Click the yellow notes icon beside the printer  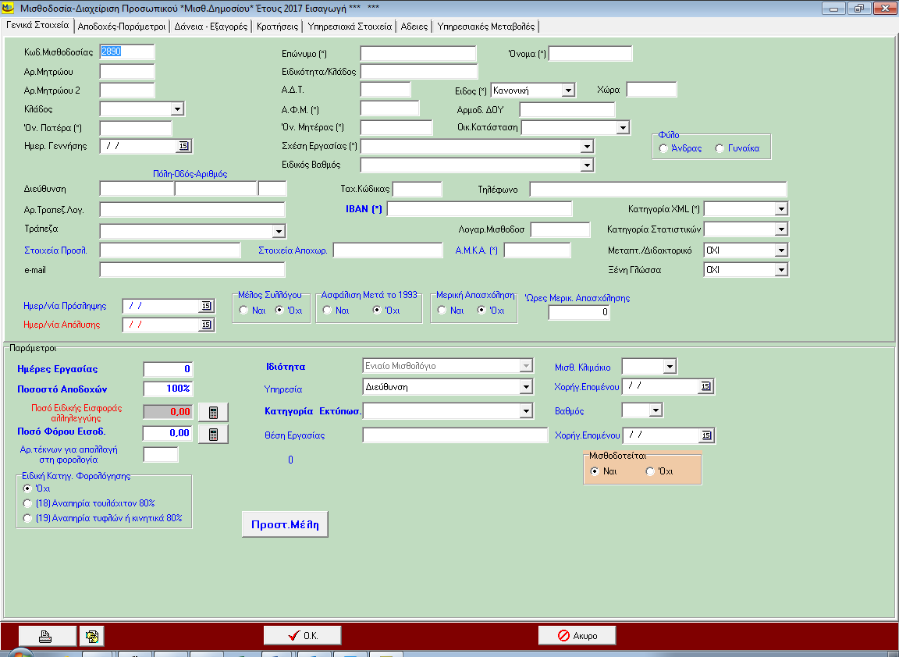(91, 636)
